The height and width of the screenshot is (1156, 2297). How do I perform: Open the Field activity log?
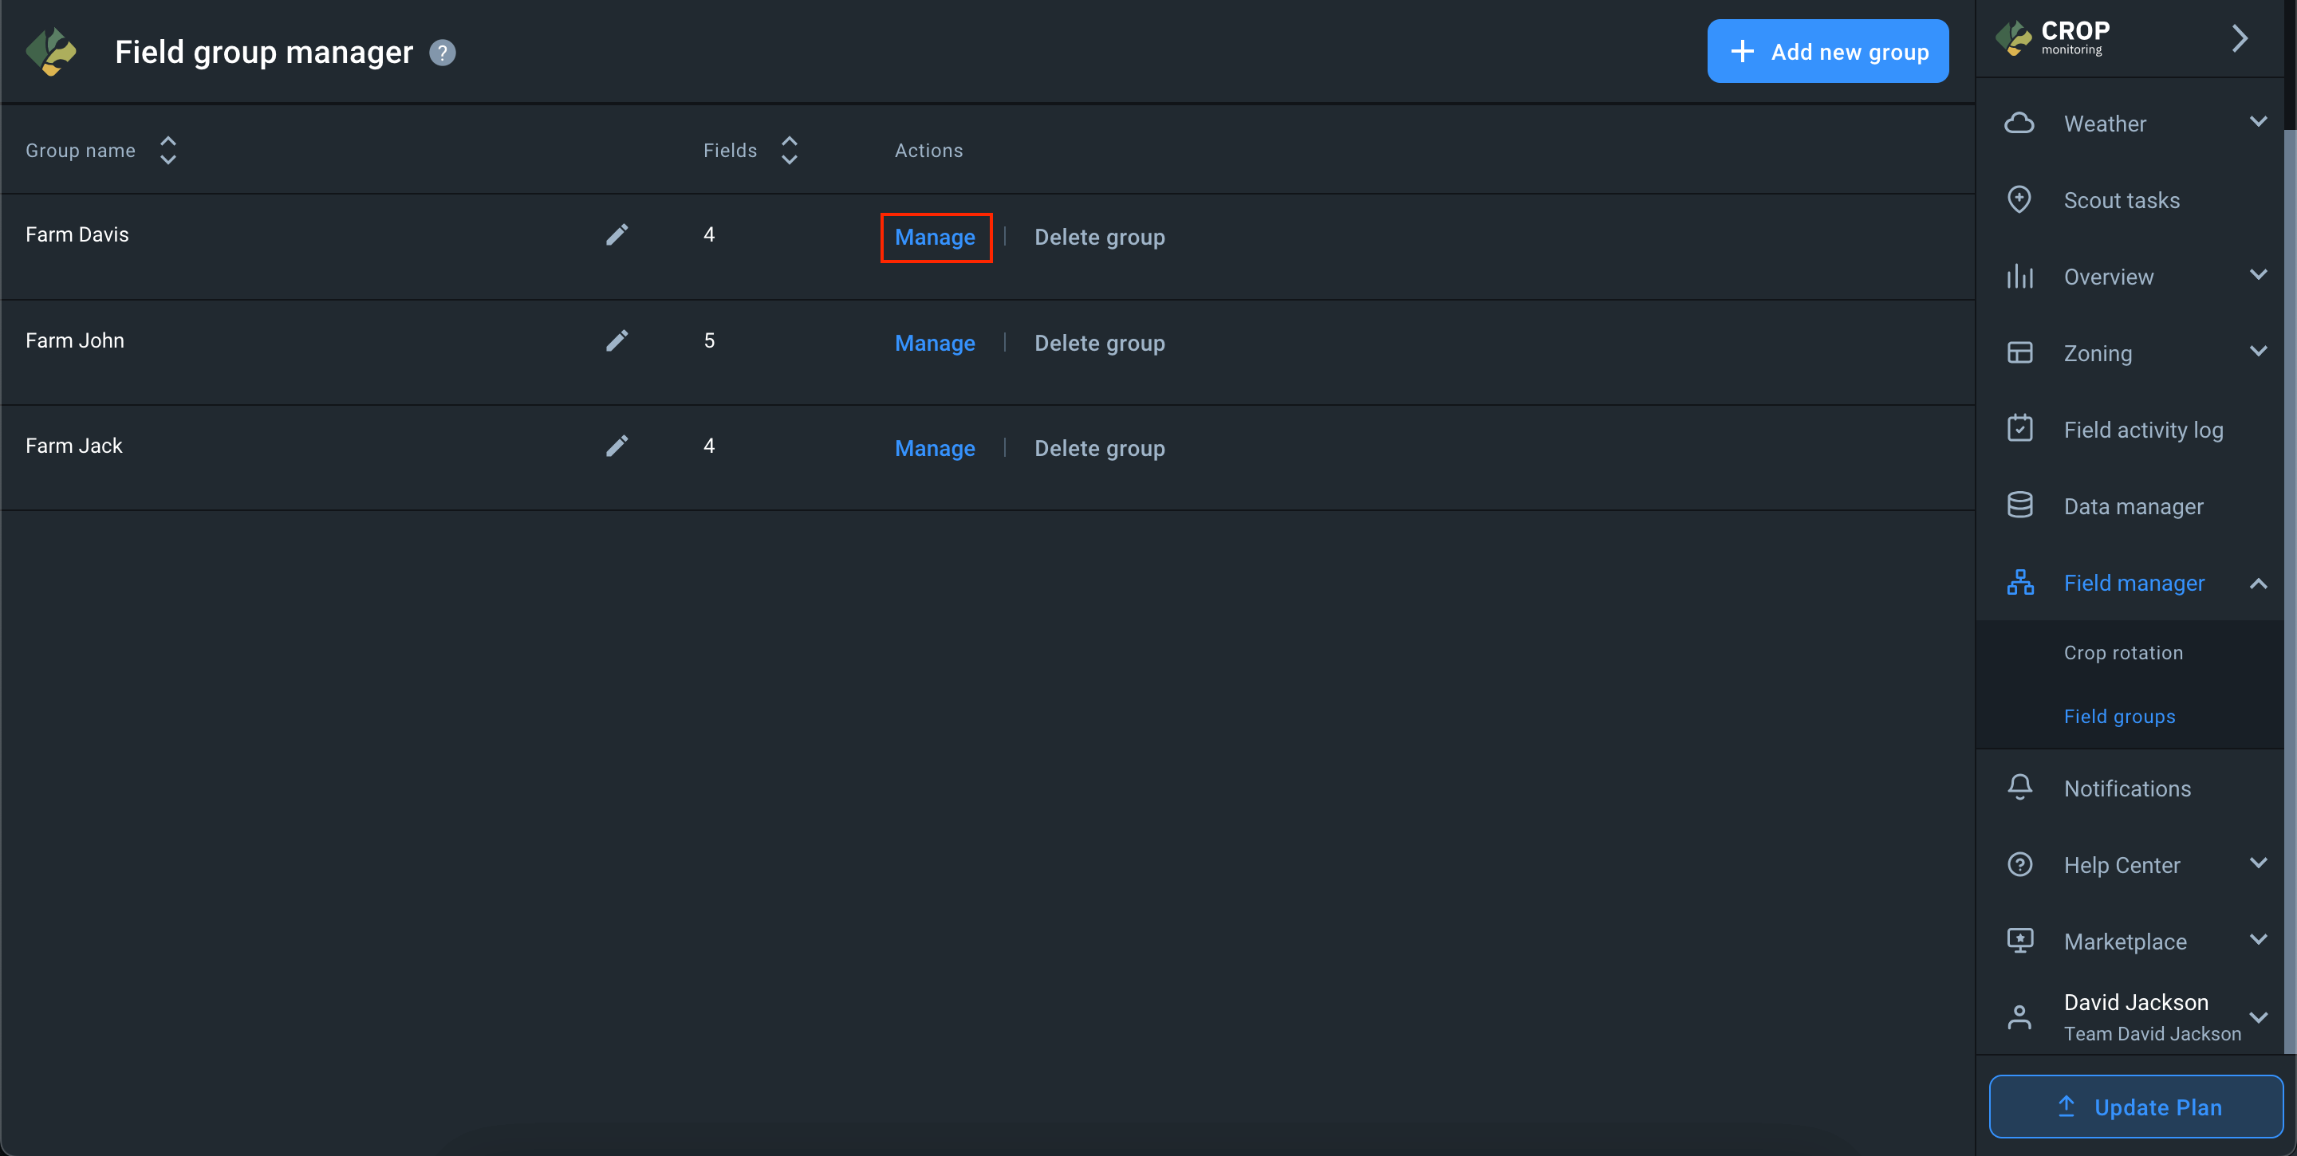coord(2143,430)
